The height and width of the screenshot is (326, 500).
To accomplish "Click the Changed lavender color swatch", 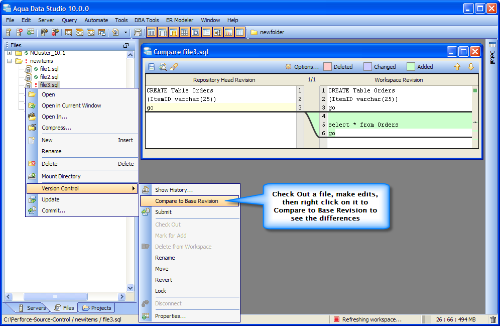I will 367,67.
